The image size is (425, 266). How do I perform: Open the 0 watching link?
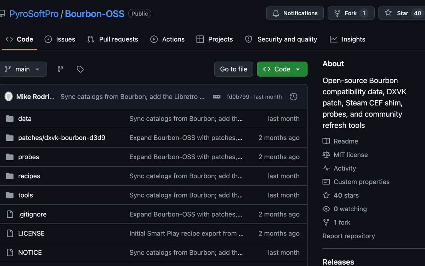[x=350, y=209]
